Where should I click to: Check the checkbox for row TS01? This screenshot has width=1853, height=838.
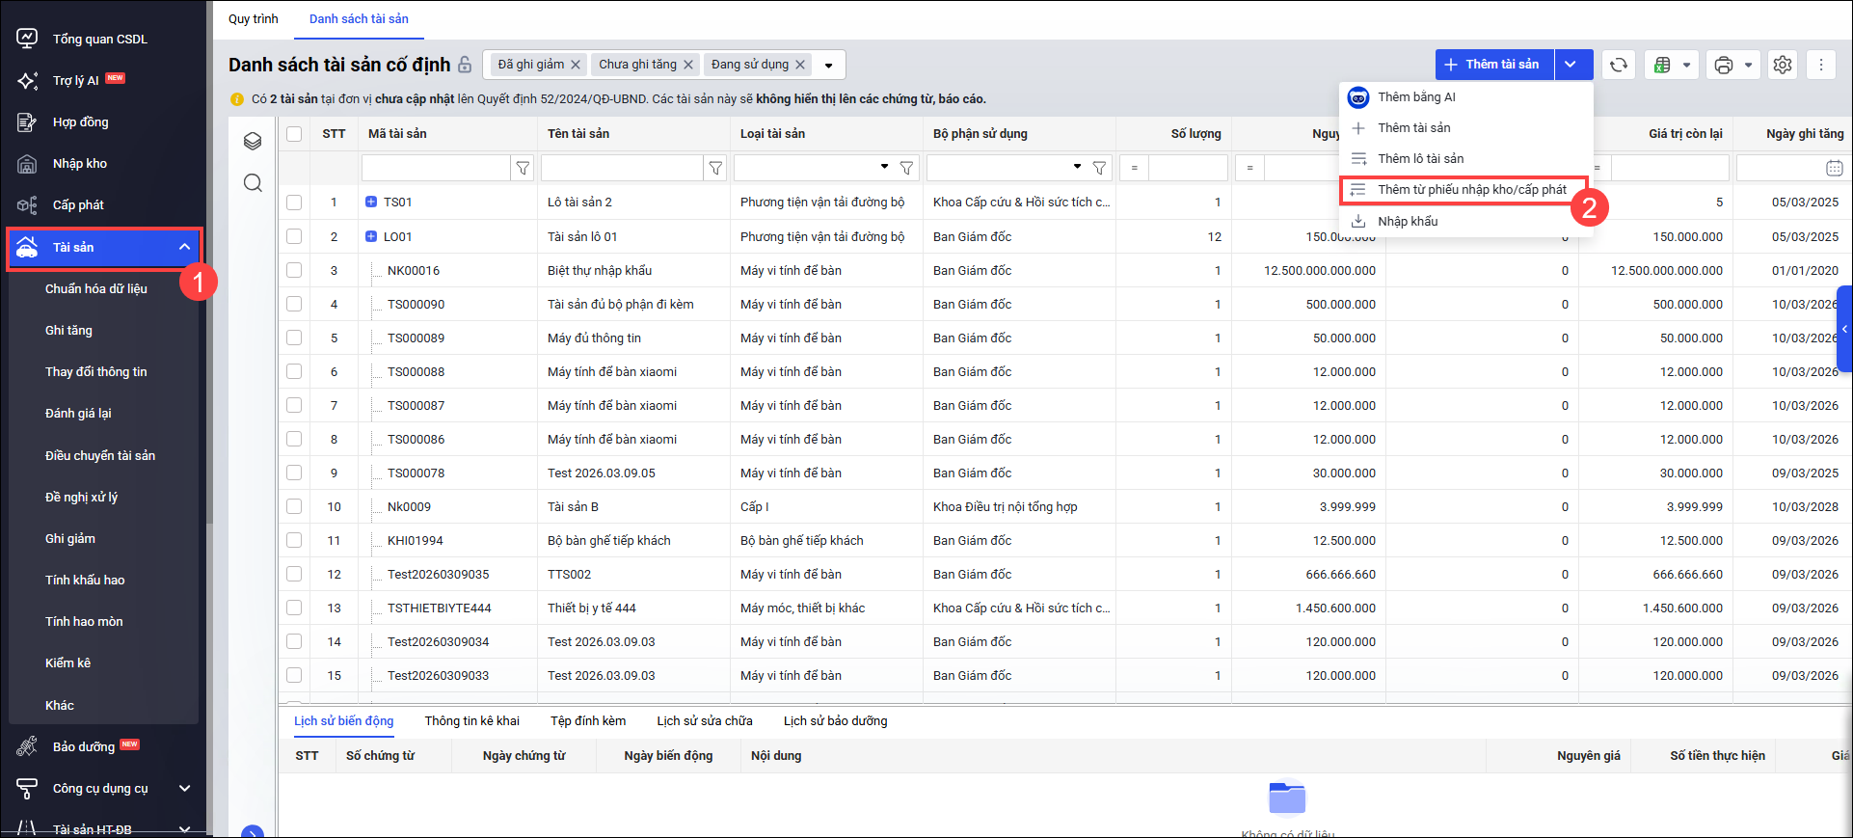(294, 203)
